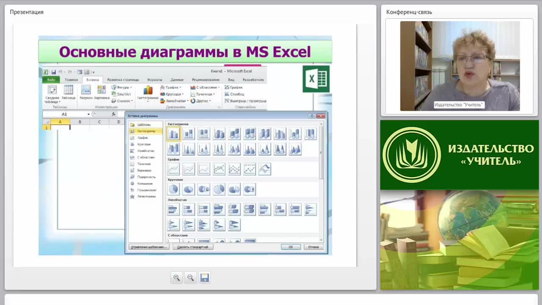Expand the Фигуры shapes dropdown
The height and width of the screenshot is (305, 542).
(122, 87)
